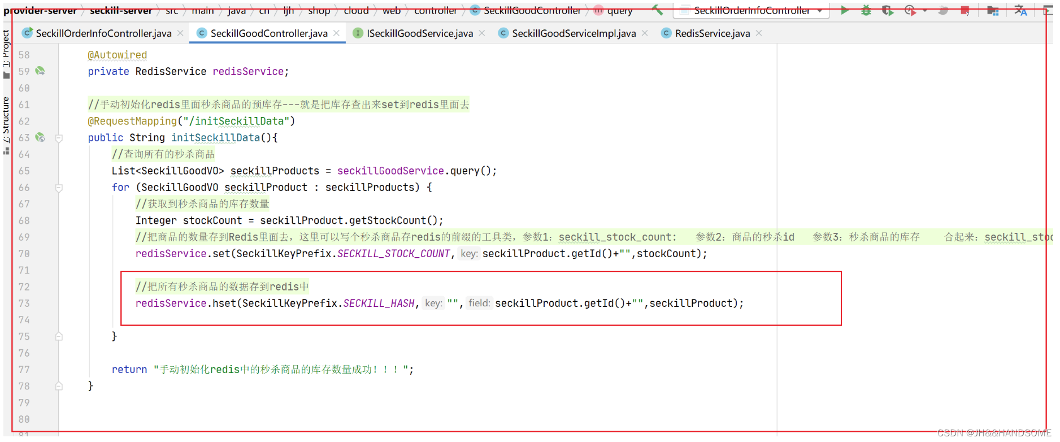Viewport: 1060px width, 442px height.
Task: Click the green Build hammer icon
Action: tap(658, 10)
